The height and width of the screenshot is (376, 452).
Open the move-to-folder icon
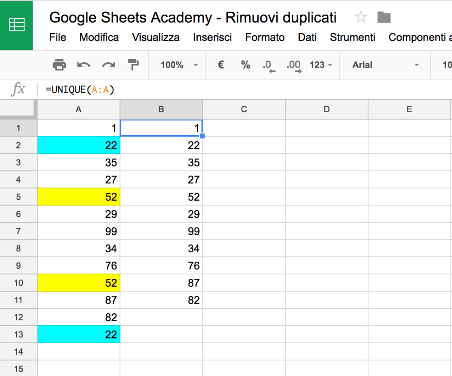point(384,17)
